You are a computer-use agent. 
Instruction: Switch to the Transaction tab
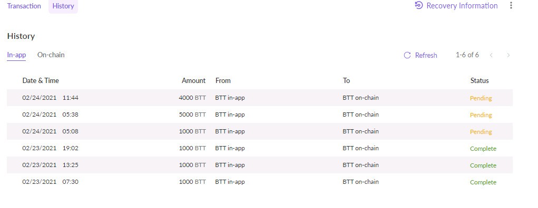tap(24, 6)
